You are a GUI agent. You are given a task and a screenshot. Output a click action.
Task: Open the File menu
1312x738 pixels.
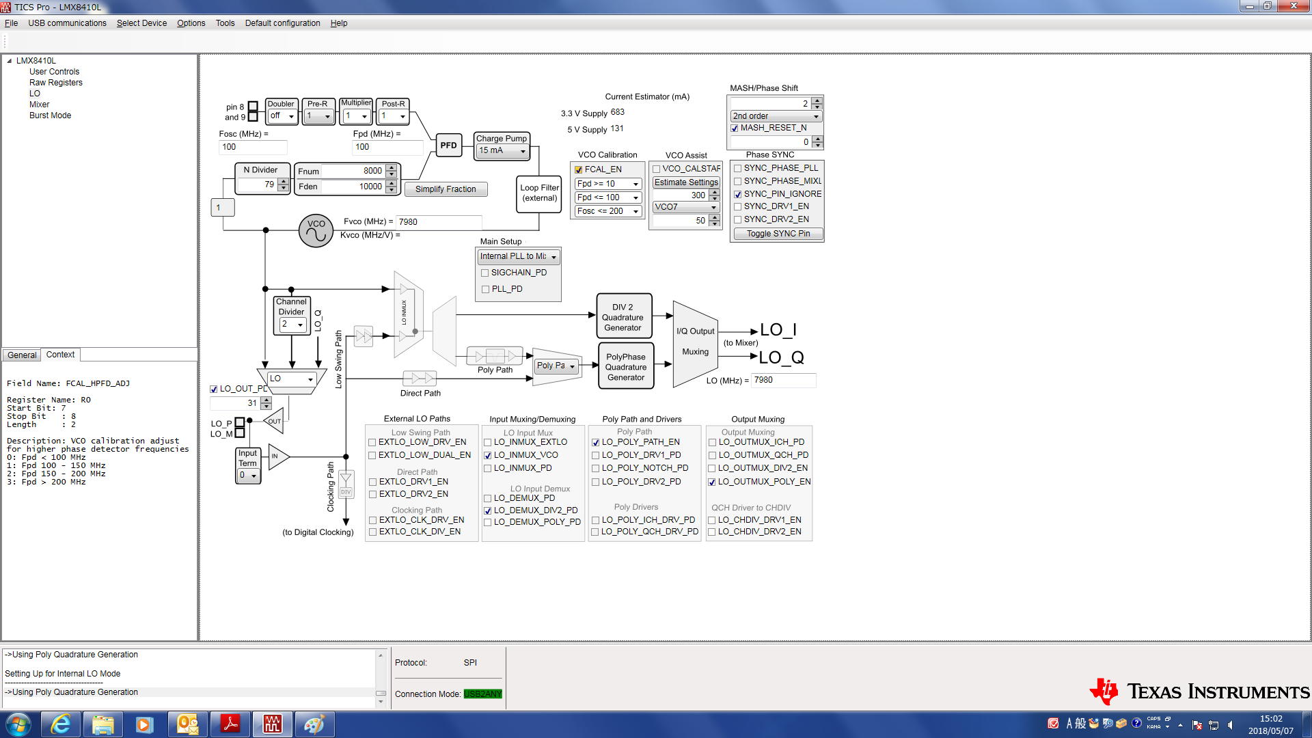[x=11, y=23]
